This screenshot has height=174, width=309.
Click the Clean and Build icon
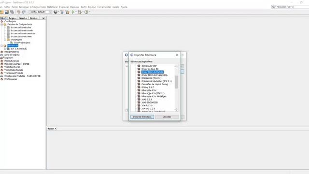pyautogui.click(x=68, y=12)
